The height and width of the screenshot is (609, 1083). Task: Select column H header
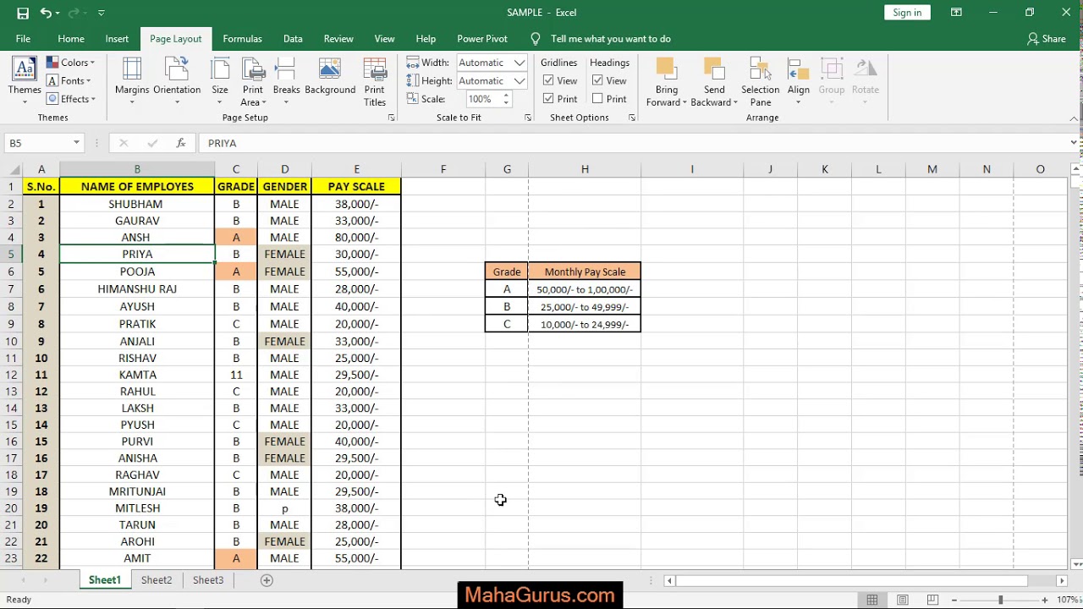[585, 169]
